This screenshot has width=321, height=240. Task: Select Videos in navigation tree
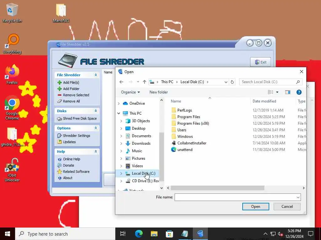pos(137,166)
